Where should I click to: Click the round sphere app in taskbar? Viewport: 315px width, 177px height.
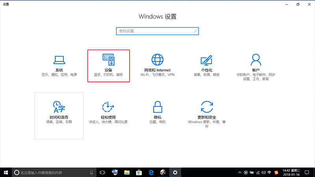pos(163,172)
